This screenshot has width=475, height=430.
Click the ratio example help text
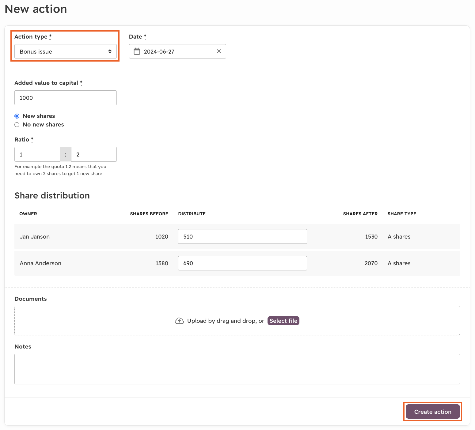coord(60,170)
